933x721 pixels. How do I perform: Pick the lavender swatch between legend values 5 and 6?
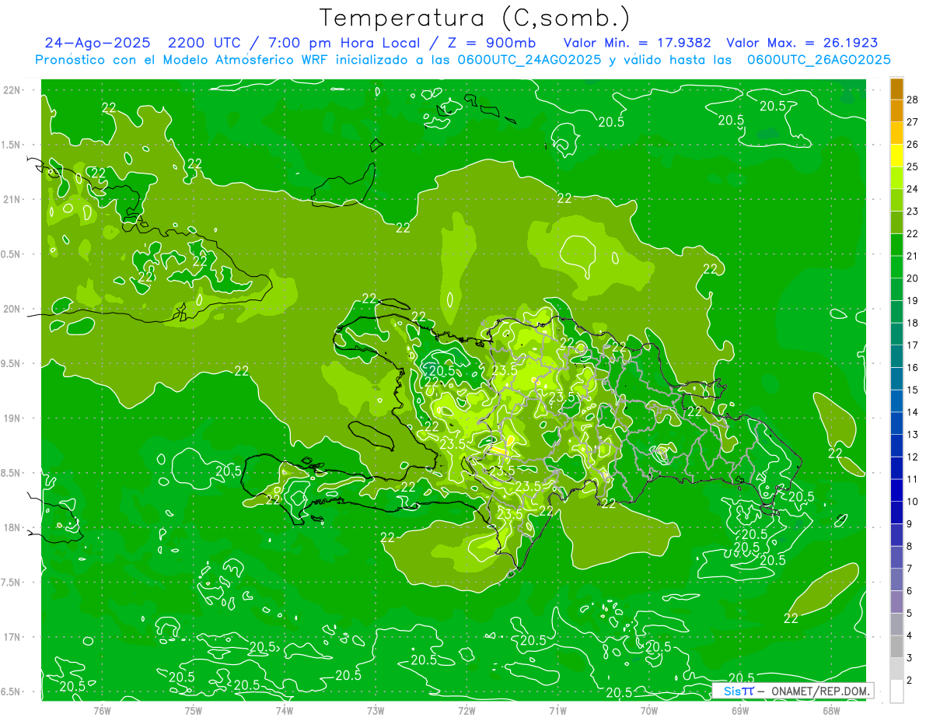coord(896,602)
